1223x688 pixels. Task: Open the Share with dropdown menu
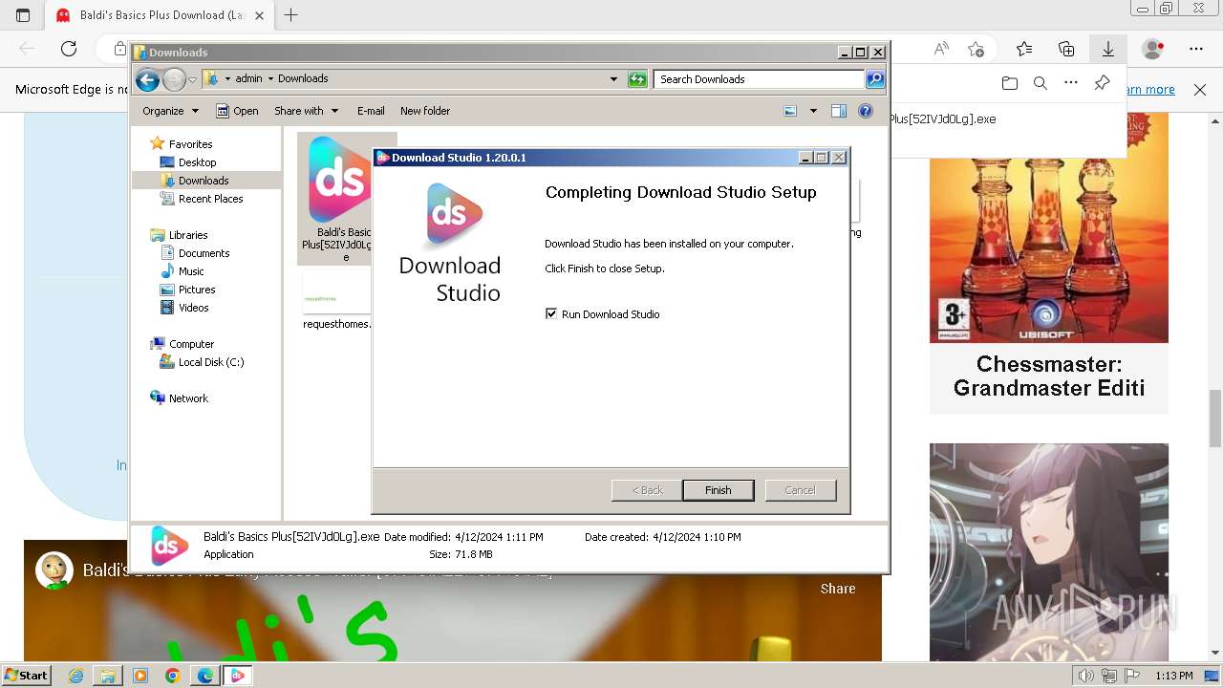306,111
